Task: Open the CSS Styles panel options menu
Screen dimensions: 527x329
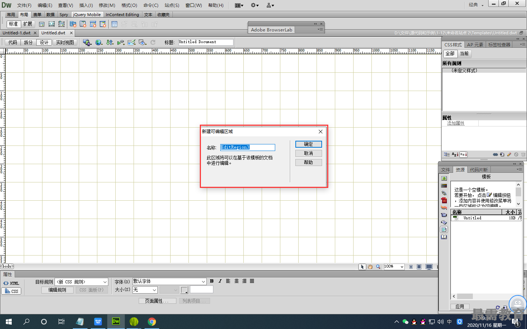Action: pos(523,44)
